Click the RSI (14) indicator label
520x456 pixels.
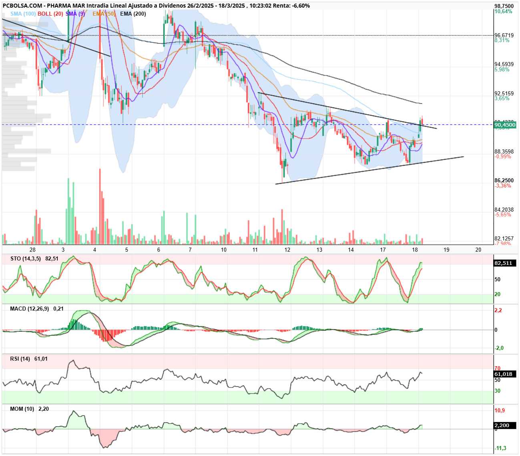click(x=20, y=359)
